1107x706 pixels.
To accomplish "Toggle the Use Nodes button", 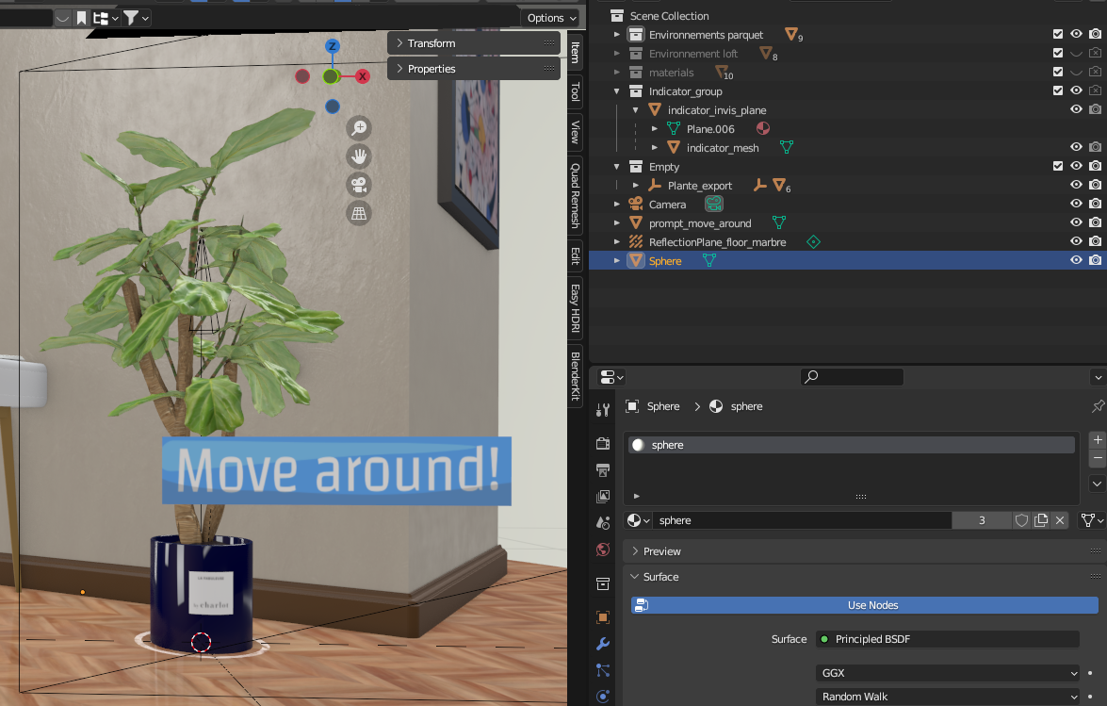I will pyautogui.click(x=865, y=605).
